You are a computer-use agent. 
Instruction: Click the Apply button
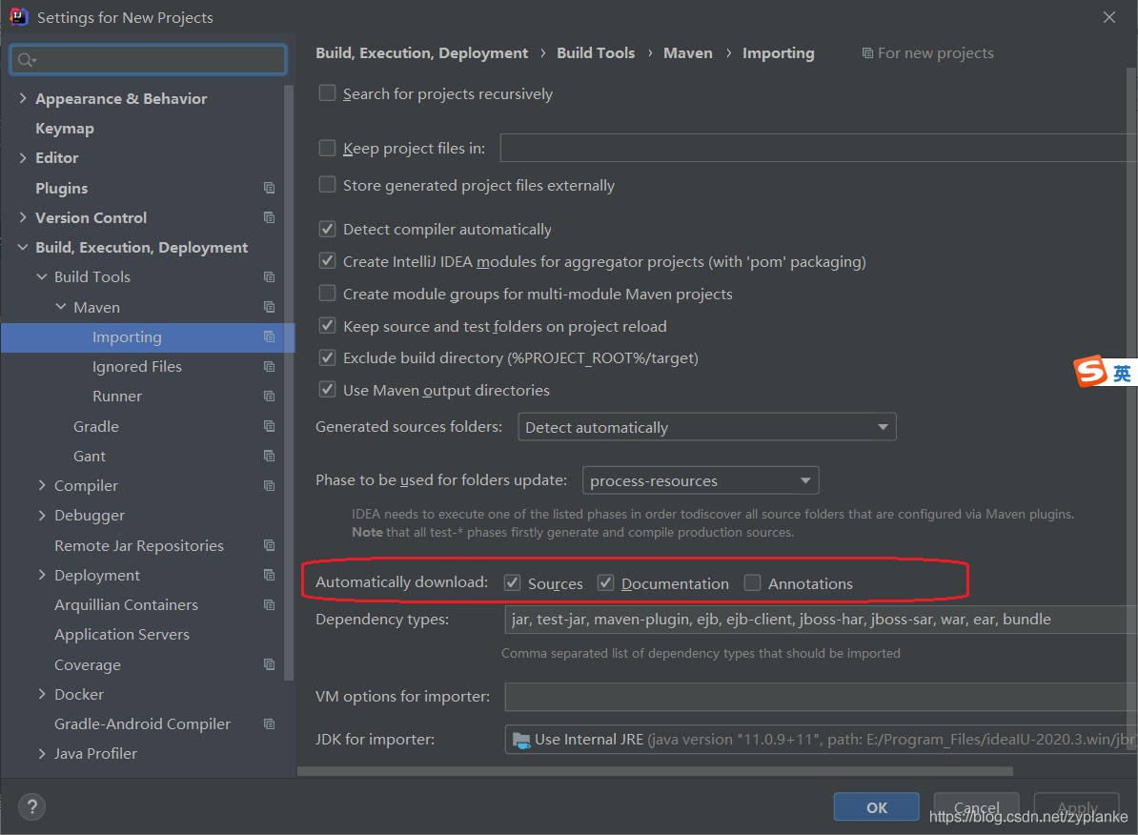1076,806
